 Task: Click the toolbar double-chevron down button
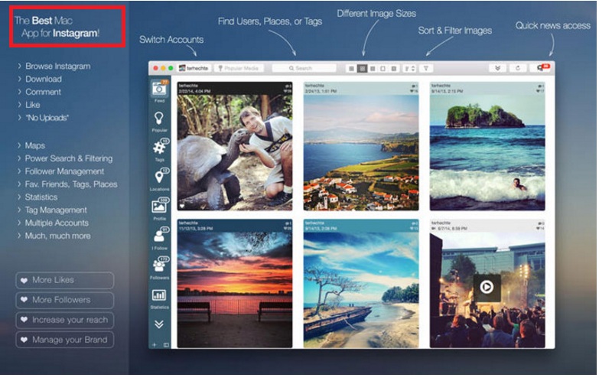pos(498,68)
